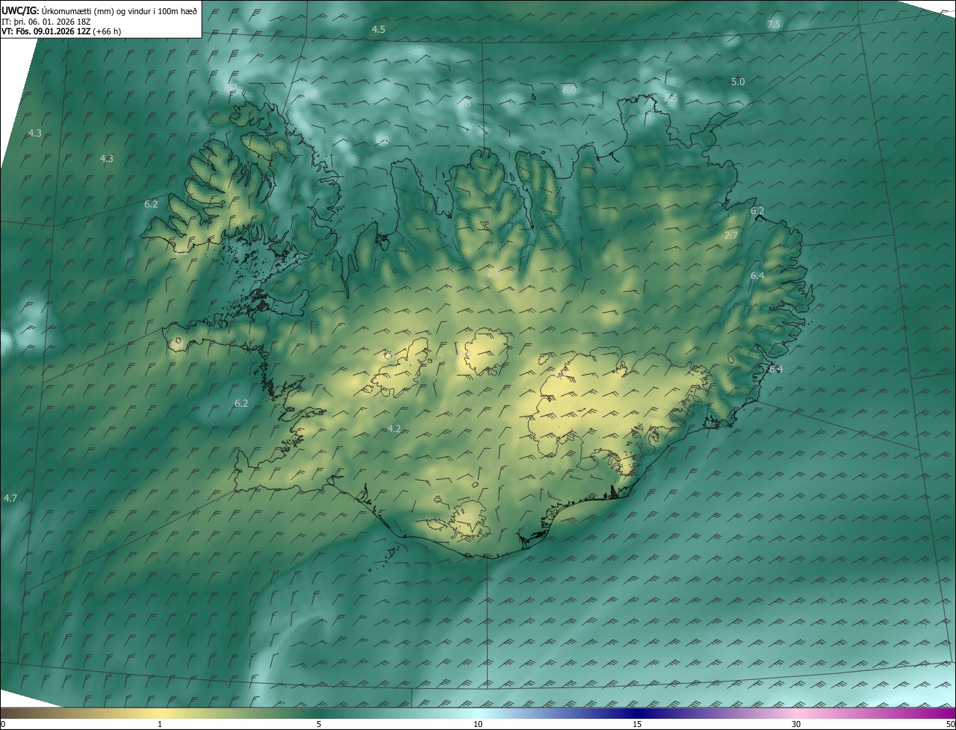Click the colour bar tick label '15'
956x730 pixels.
point(637,724)
